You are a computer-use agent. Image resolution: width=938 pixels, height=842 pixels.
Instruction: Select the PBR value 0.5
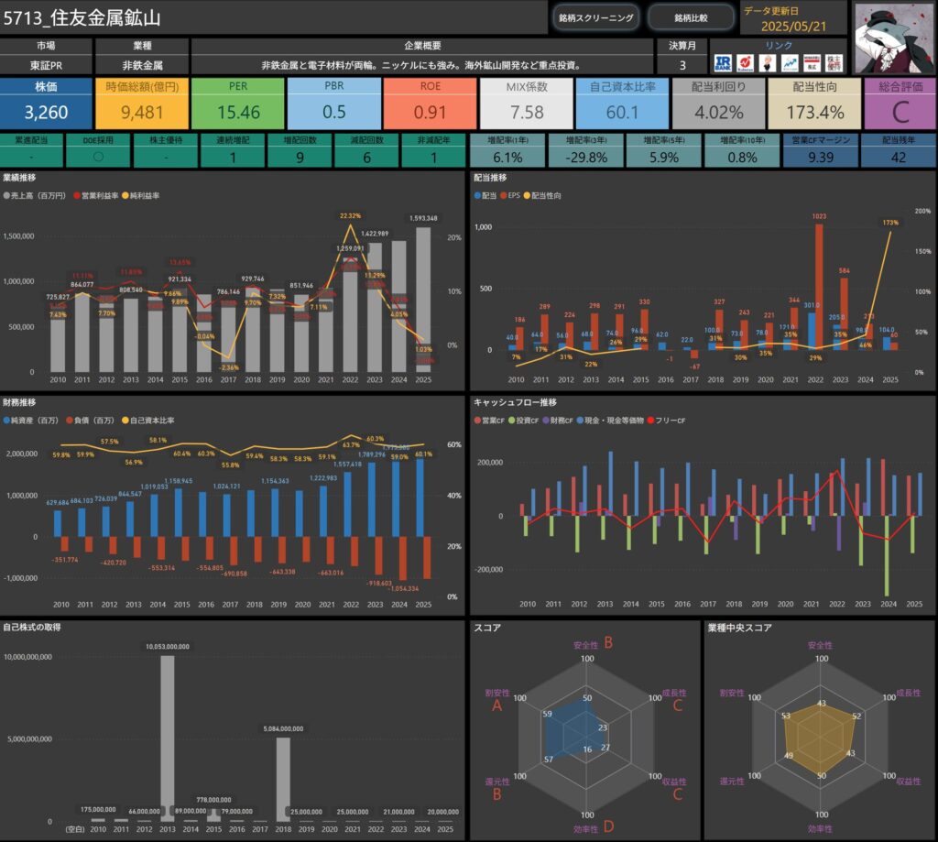333,112
